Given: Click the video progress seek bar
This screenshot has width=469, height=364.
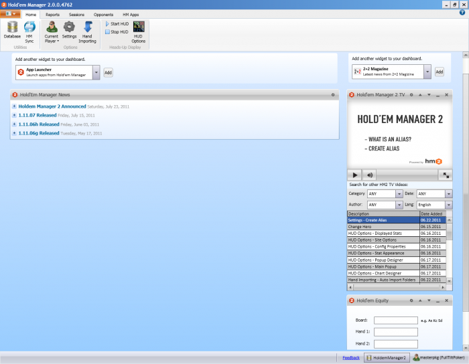Looking at the screenshot, I should pos(407,175).
